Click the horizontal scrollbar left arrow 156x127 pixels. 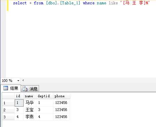click(23, 80)
